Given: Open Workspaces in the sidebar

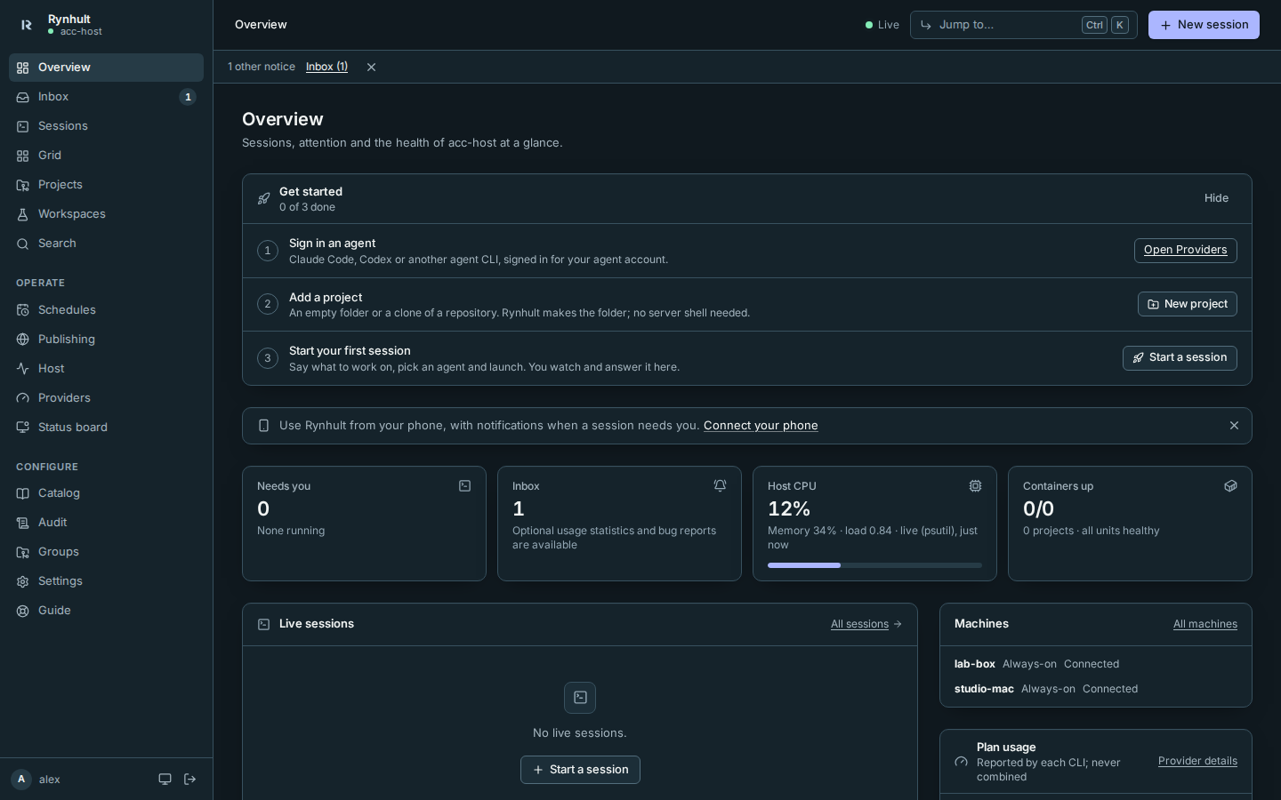Looking at the screenshot, I should (106, 214).
